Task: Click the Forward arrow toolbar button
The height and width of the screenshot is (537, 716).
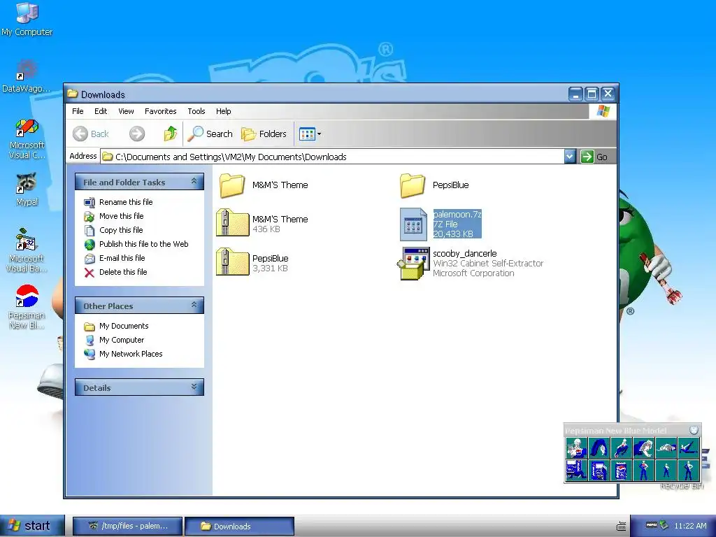Action: pos(136,134)
